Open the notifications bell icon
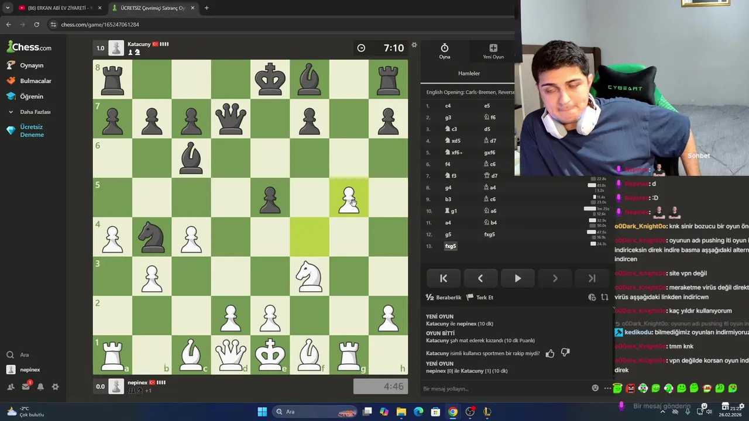 click(40, 387)
